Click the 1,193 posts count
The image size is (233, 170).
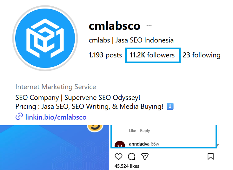tap(105, 55)
